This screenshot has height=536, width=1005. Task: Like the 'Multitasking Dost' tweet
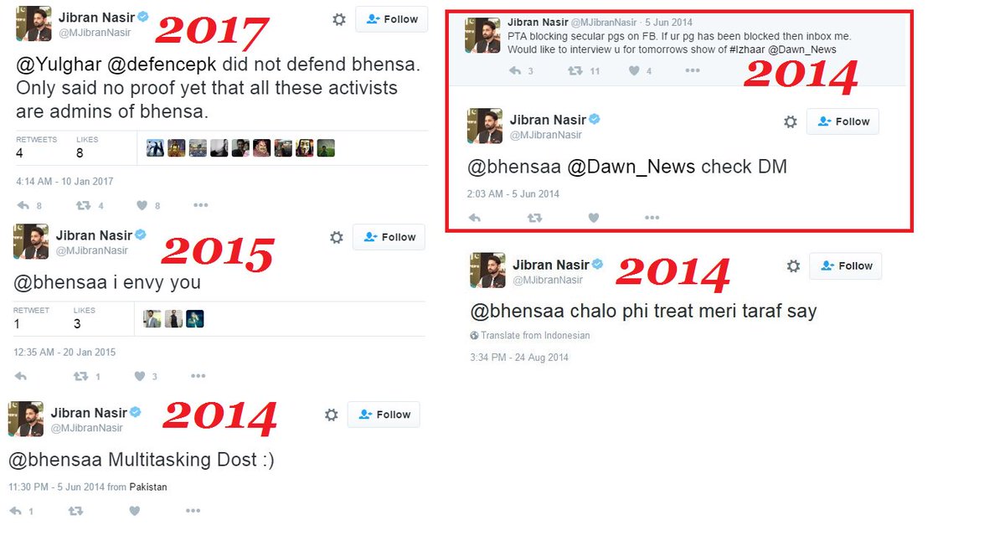tap(134, 511)
